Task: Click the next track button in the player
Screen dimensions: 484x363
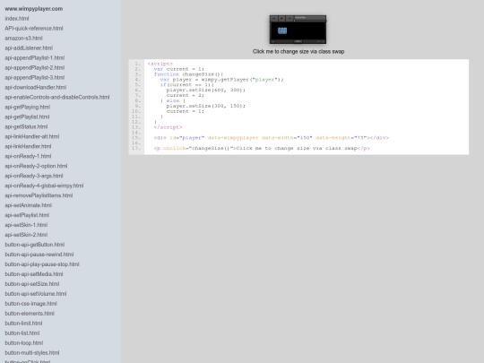Action: click(290, 19)
